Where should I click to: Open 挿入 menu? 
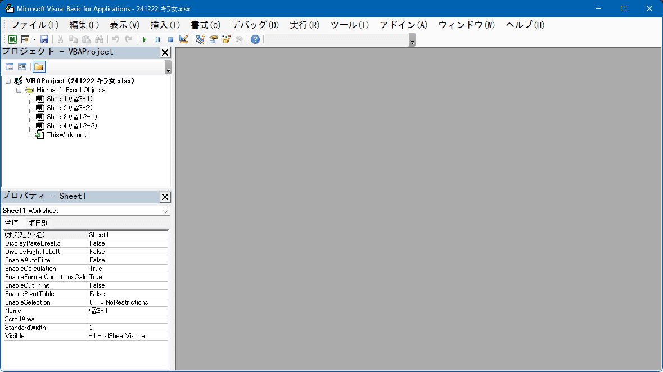165,25
